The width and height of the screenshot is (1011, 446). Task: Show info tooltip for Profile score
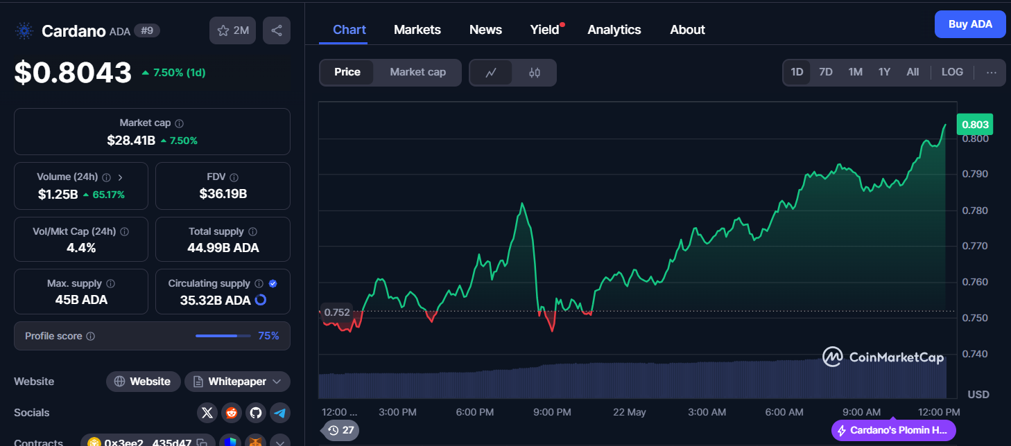pyautogui.click(x=90, y=337)
